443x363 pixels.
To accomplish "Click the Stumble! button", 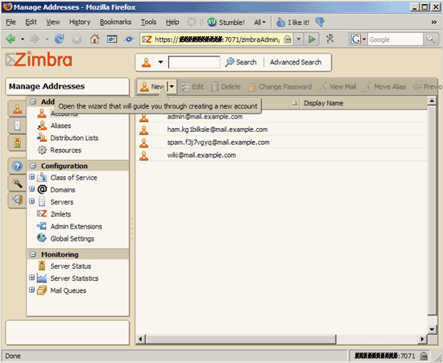I will (226, 23).
